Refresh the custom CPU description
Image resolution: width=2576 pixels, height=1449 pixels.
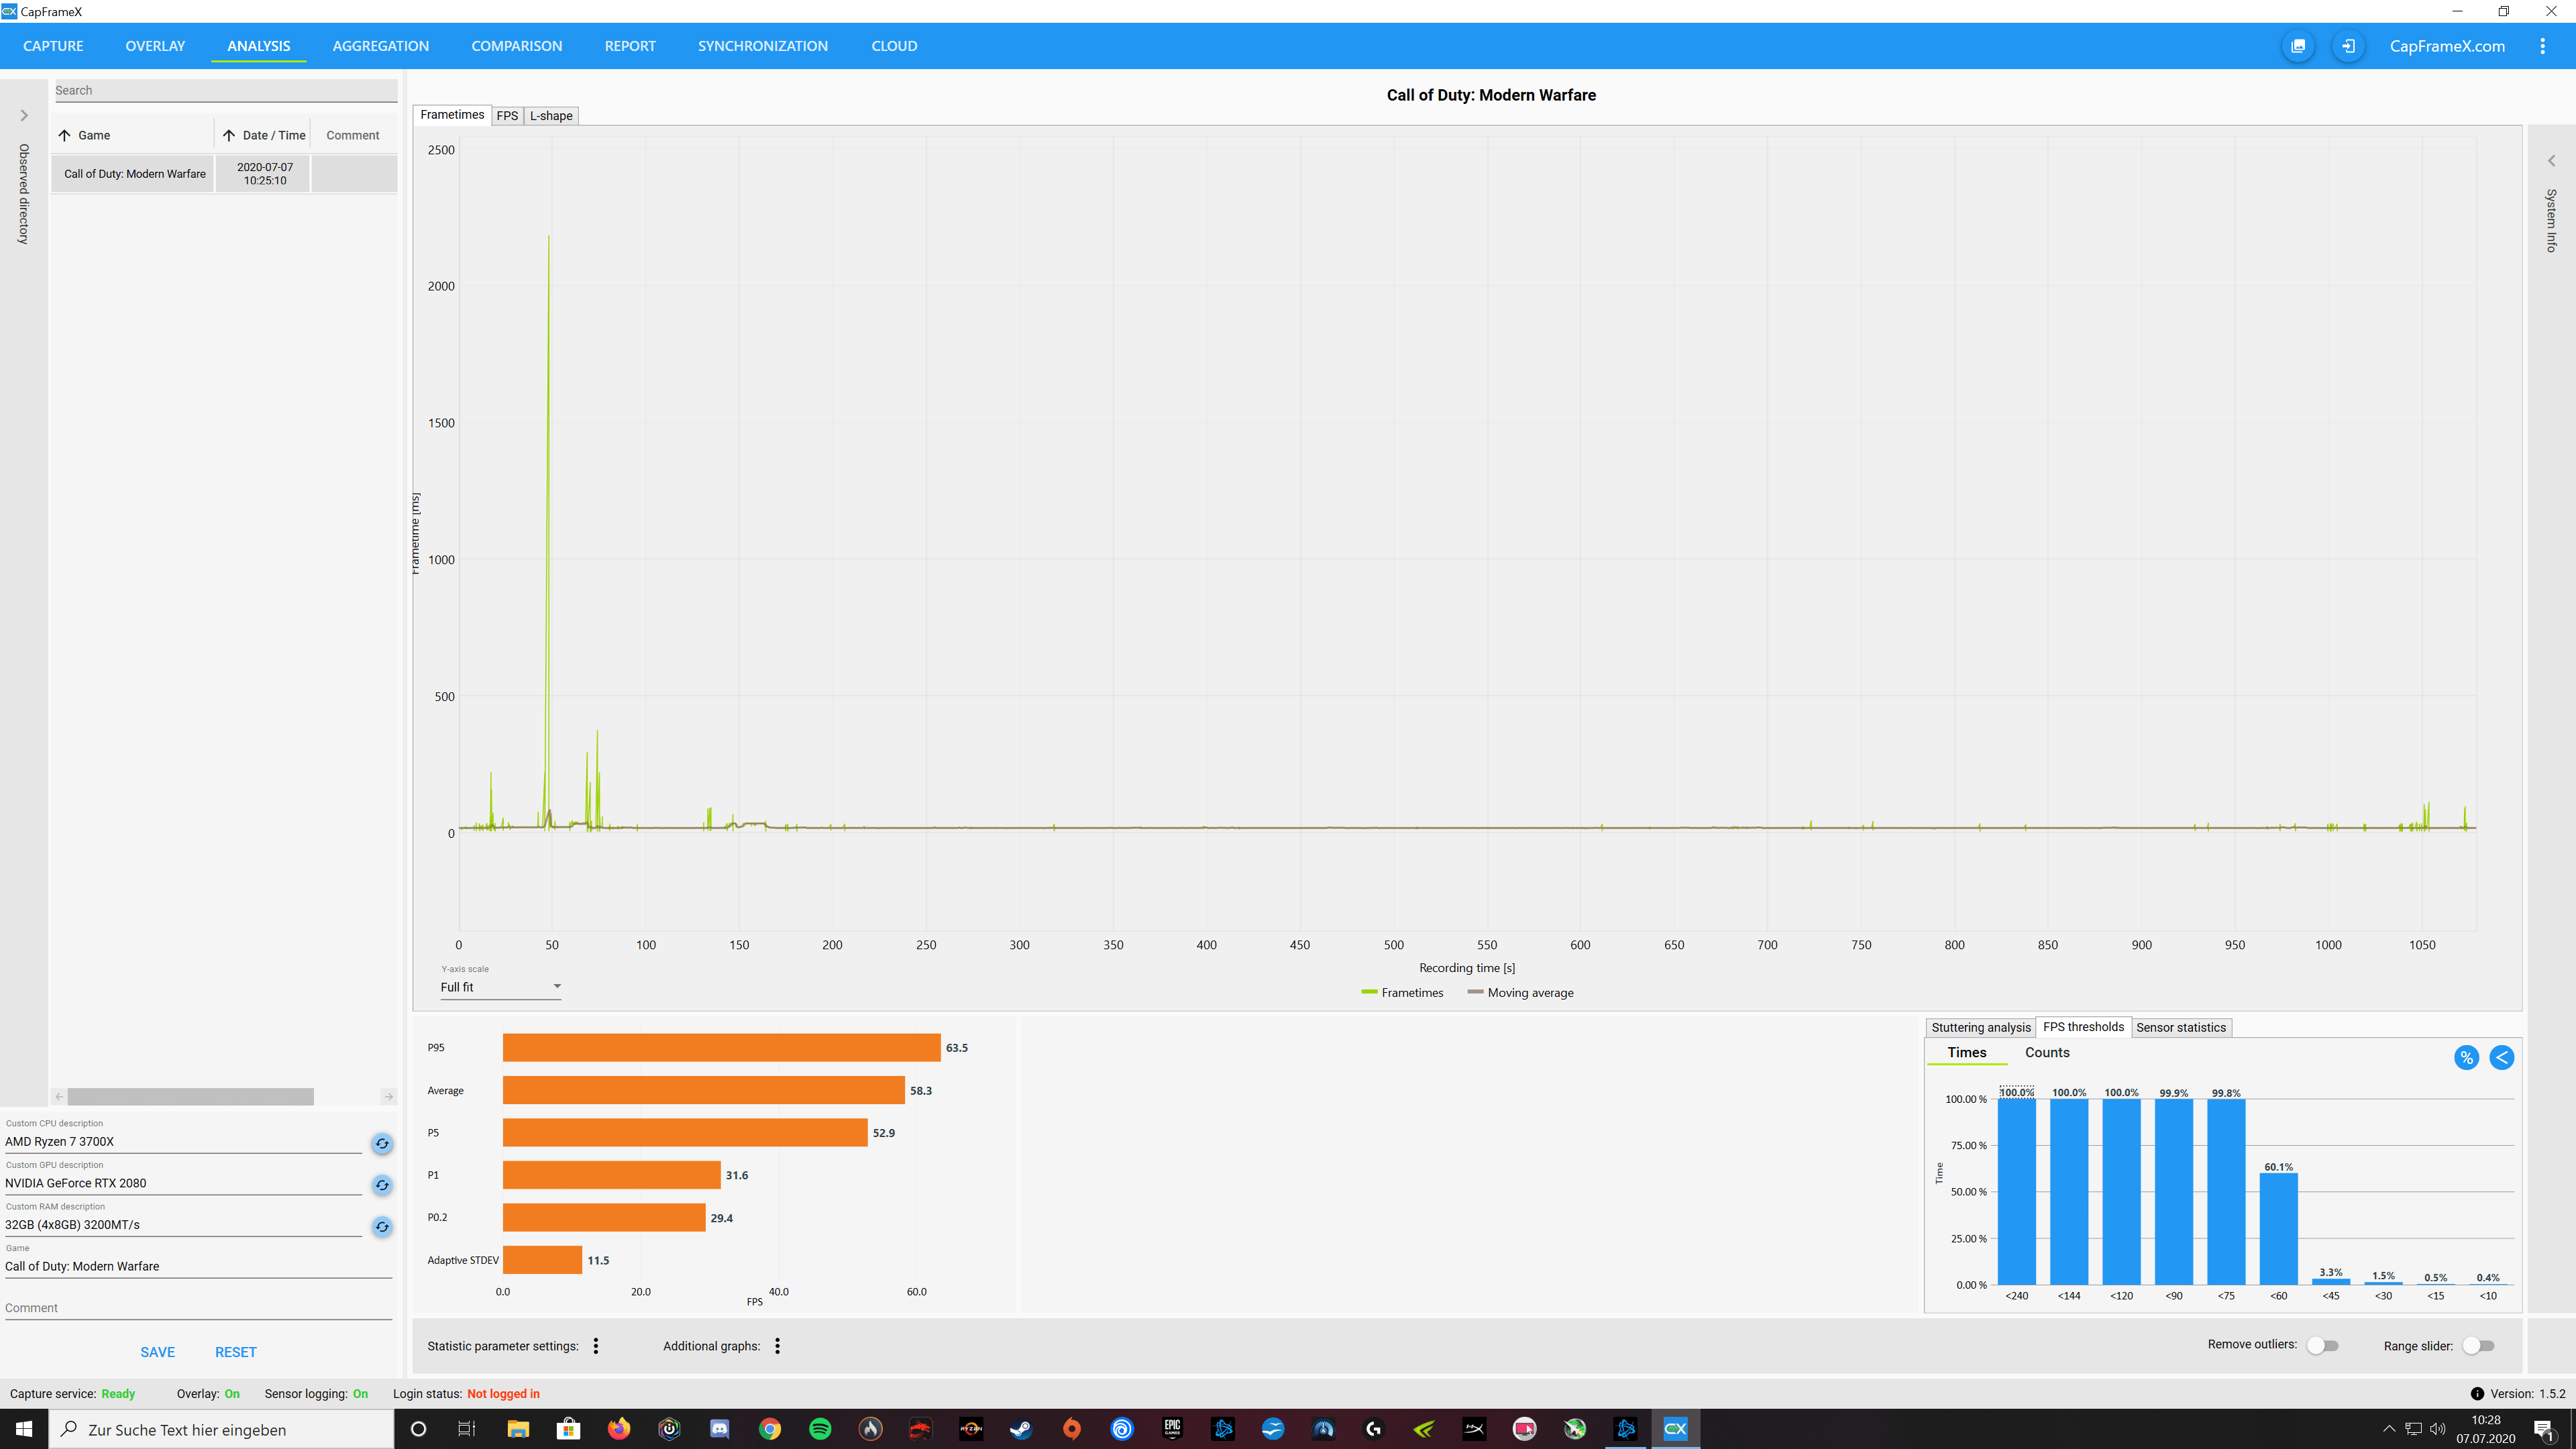(x=382, y=1143)
